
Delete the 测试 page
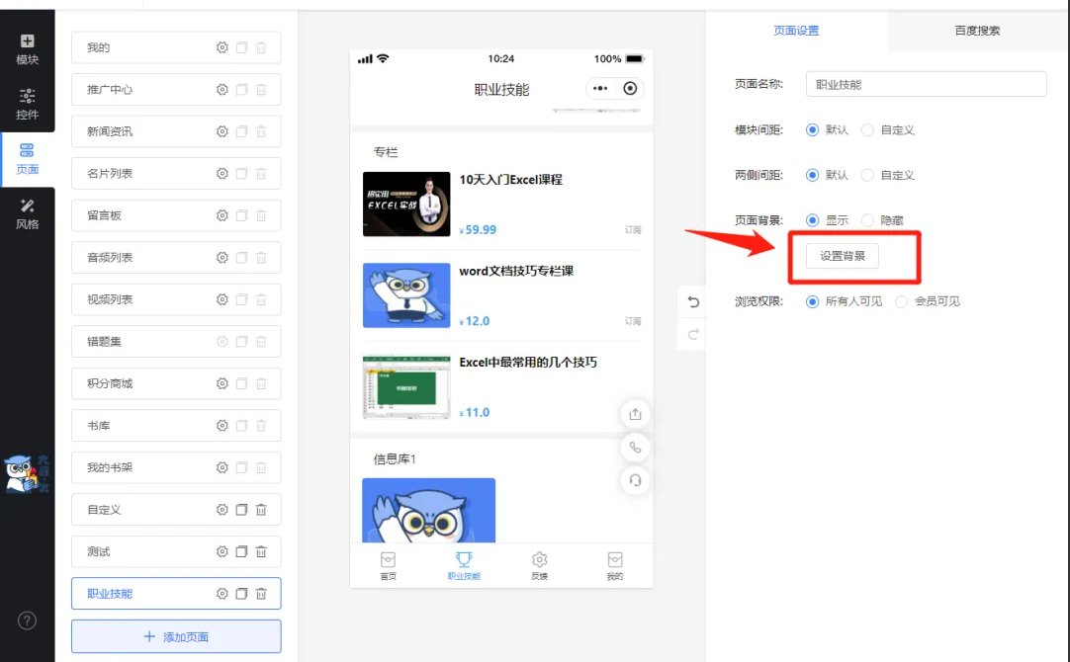(261, 551)
